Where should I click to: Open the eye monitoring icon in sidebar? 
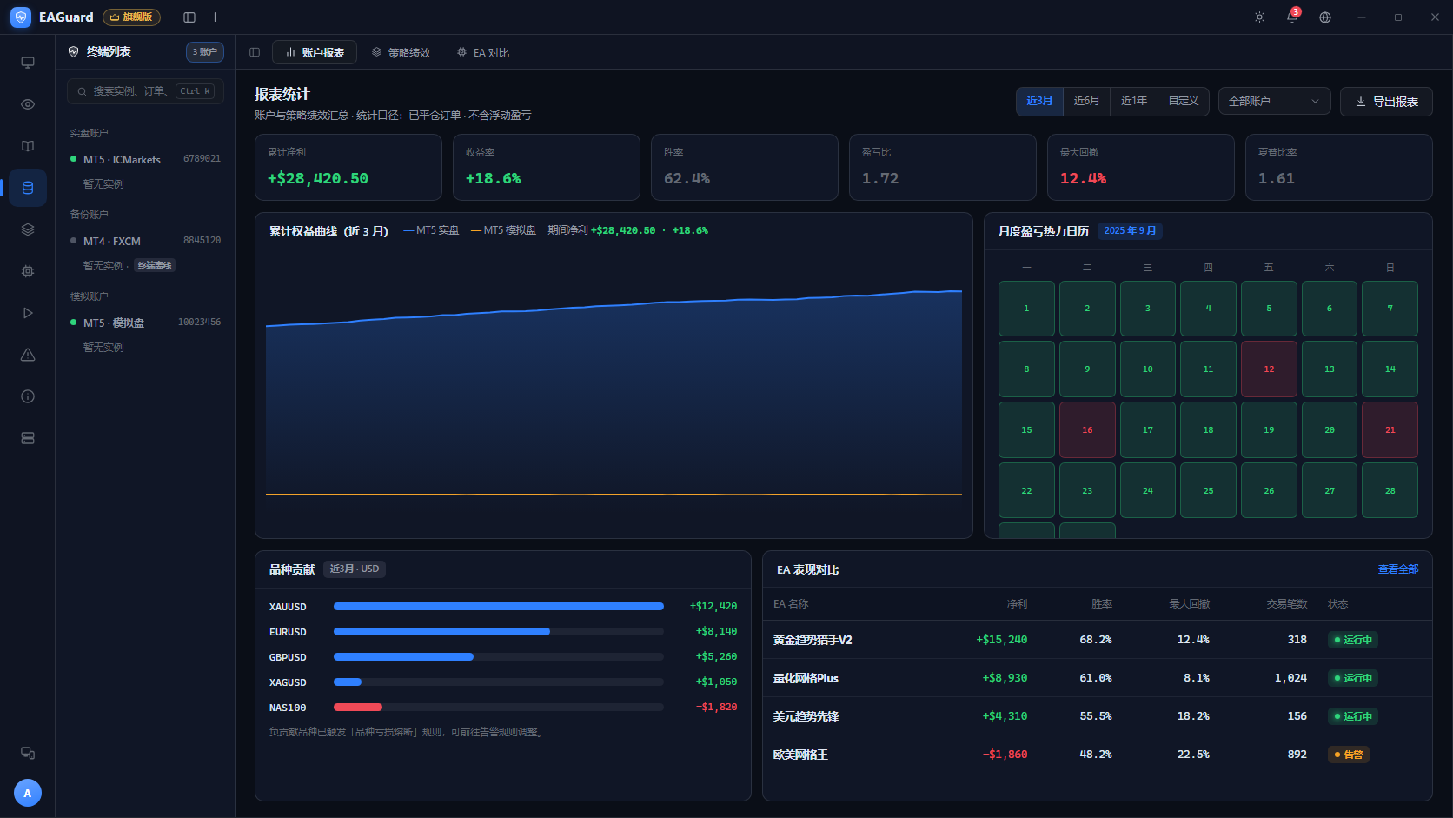tap(28, 104)
